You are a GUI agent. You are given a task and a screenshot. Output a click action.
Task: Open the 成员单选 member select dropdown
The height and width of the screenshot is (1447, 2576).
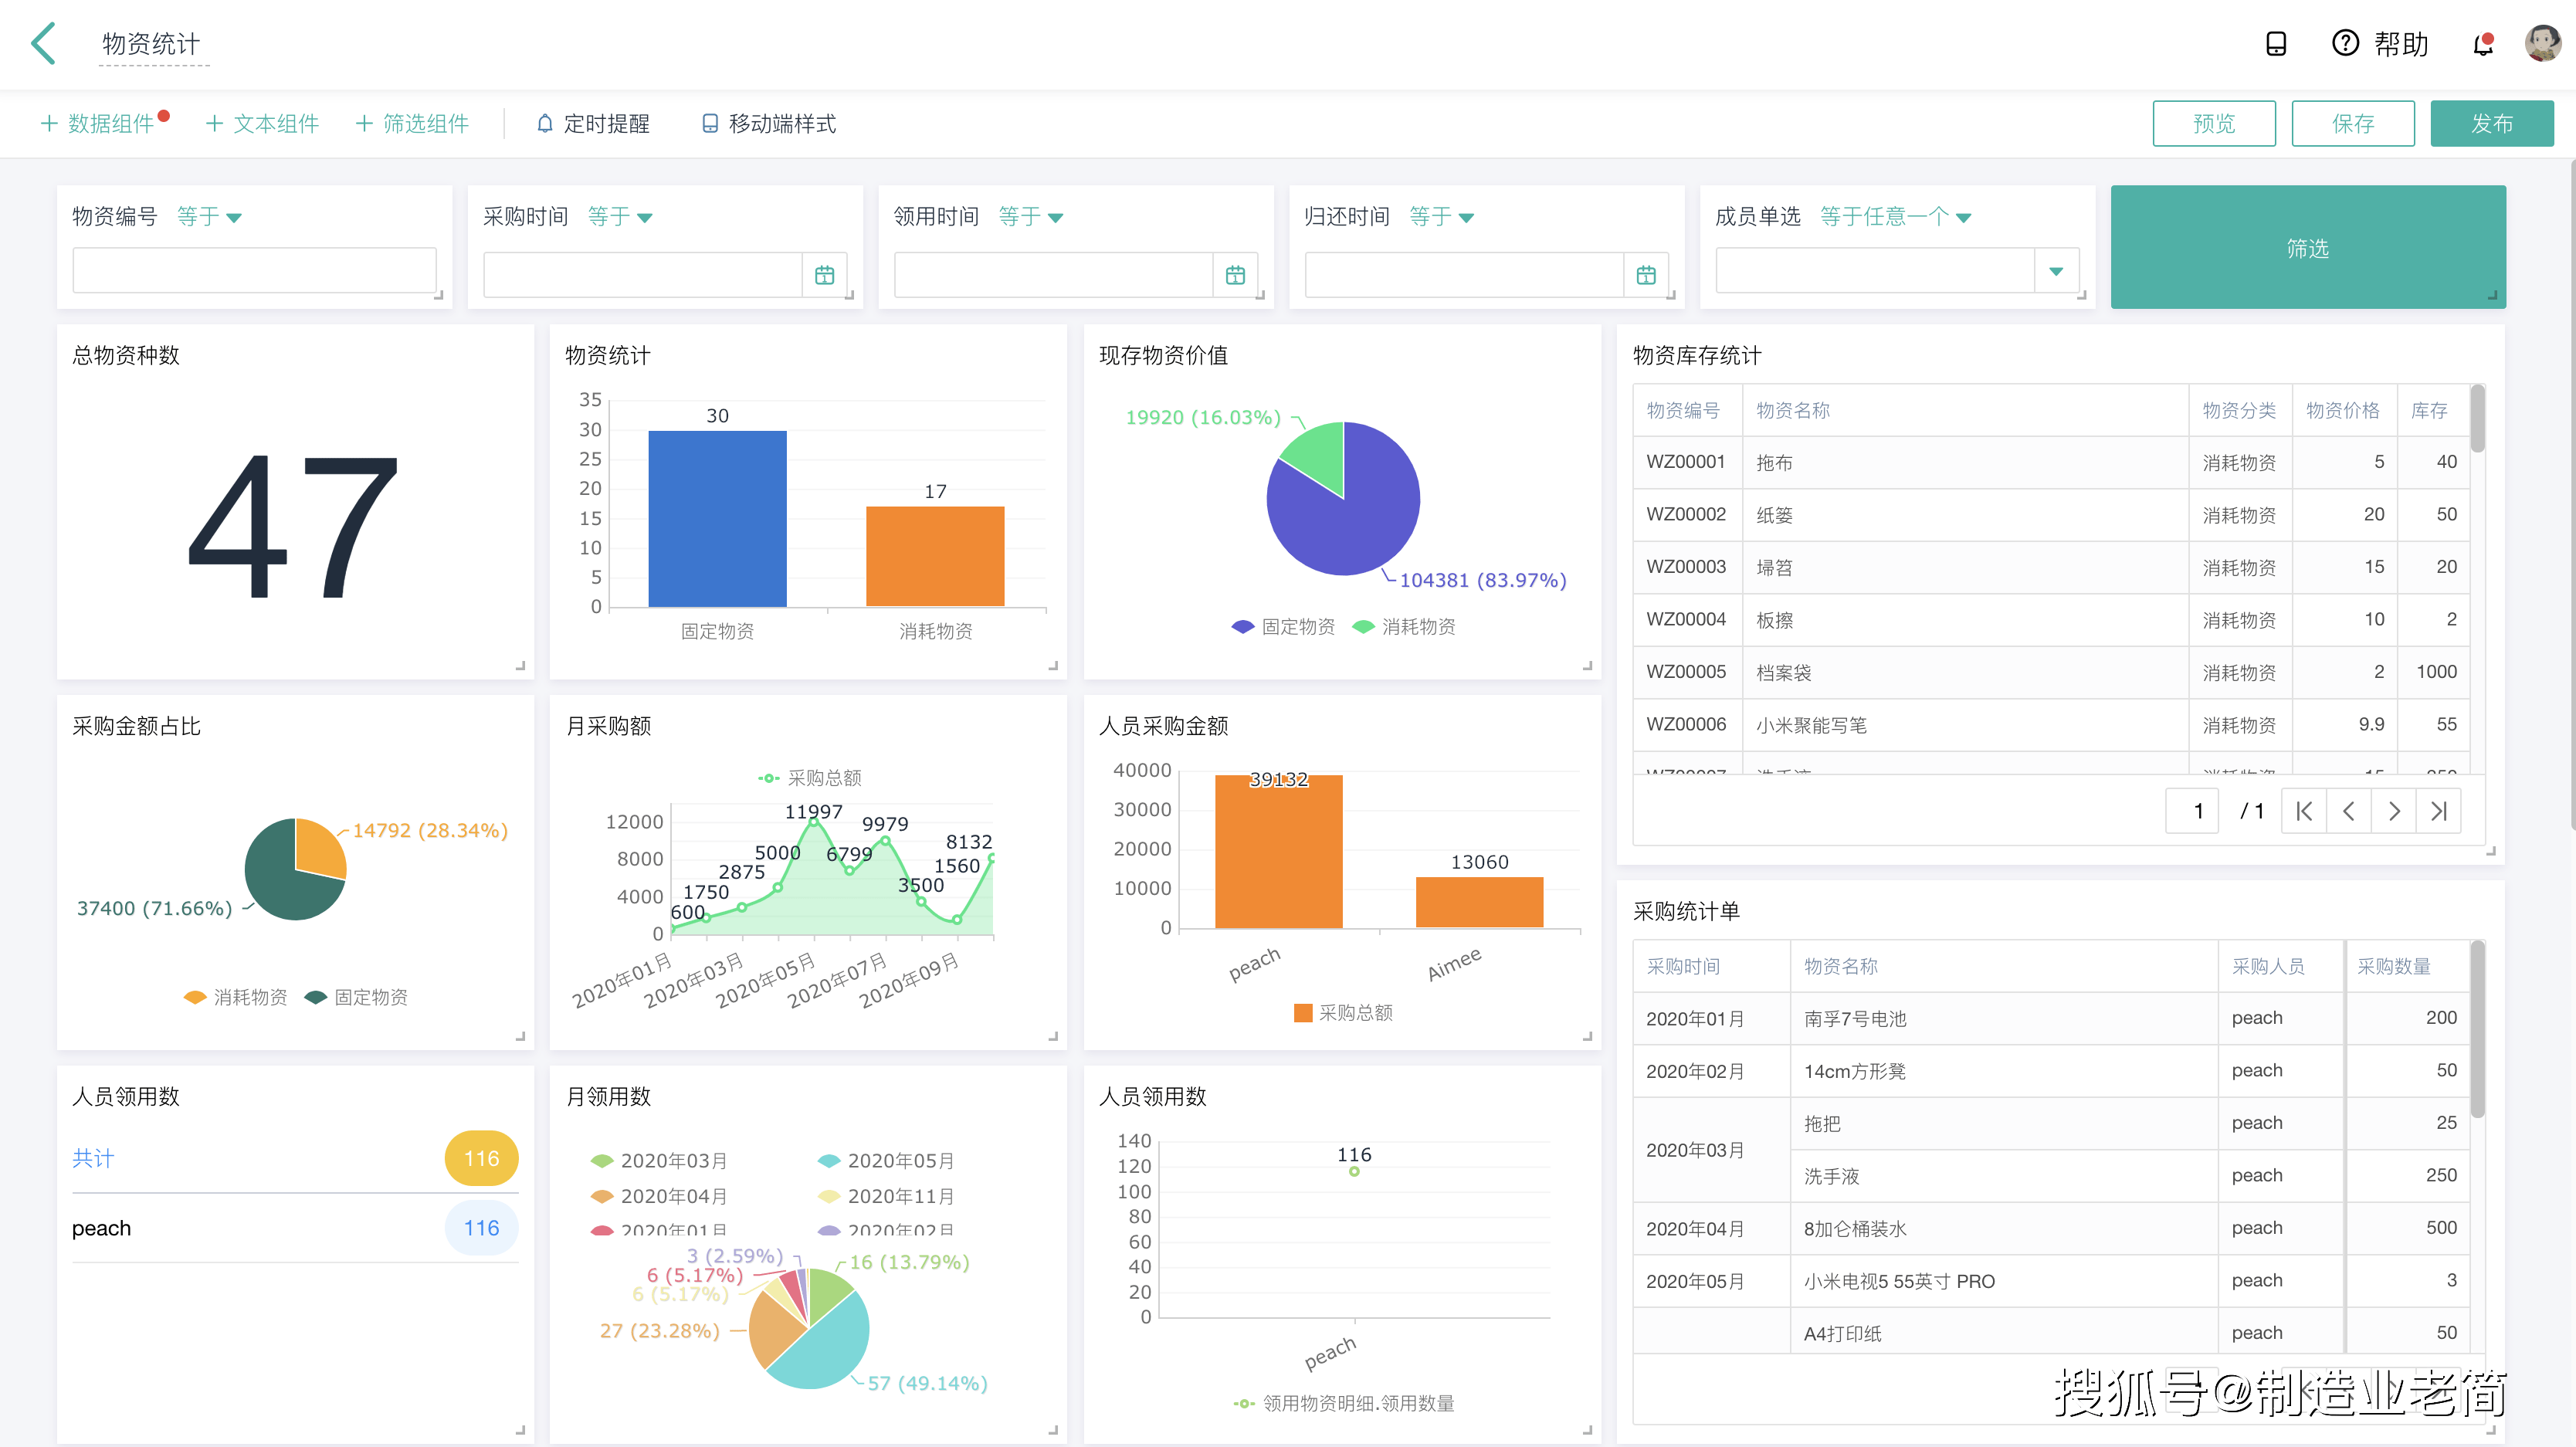tap(2055, 271)
